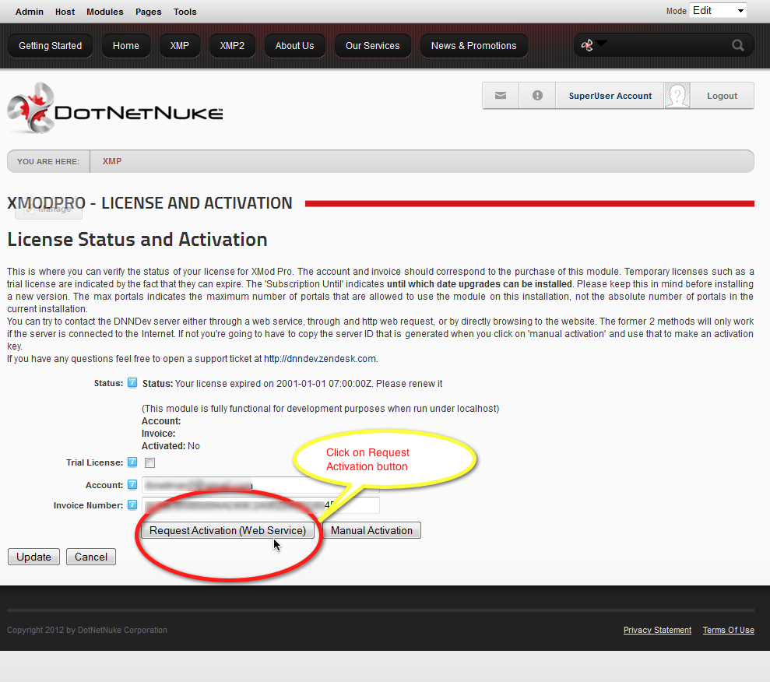Open the Mode dropdown set to Edit
Image resolution: width=770 pixels, height=682 pixels.
point(718,11)
